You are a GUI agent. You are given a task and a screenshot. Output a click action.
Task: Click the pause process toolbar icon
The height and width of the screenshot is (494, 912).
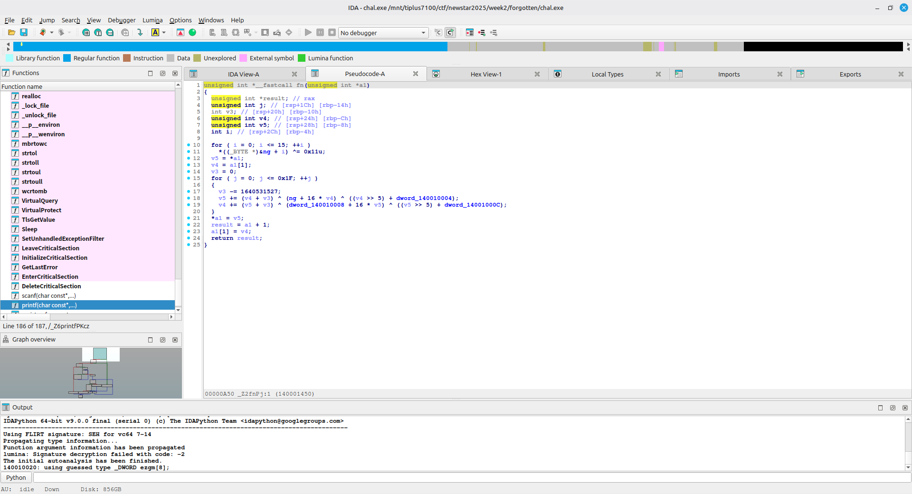(320, 32)
